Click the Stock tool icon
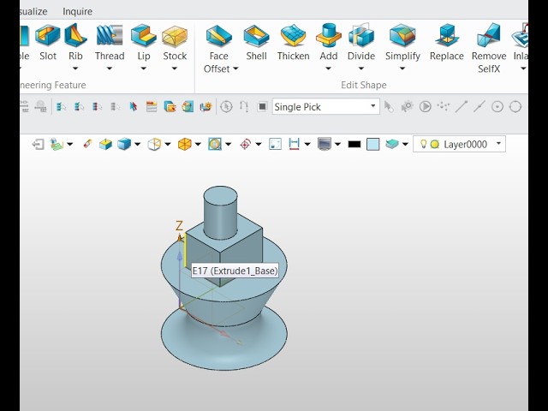This screenshot has width=548, height=411. click(175, 42)
